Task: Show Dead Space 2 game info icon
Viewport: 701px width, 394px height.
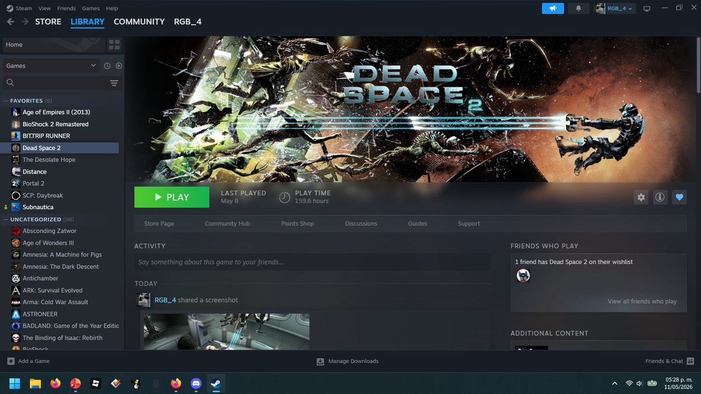Action: [x=660, y=197]
